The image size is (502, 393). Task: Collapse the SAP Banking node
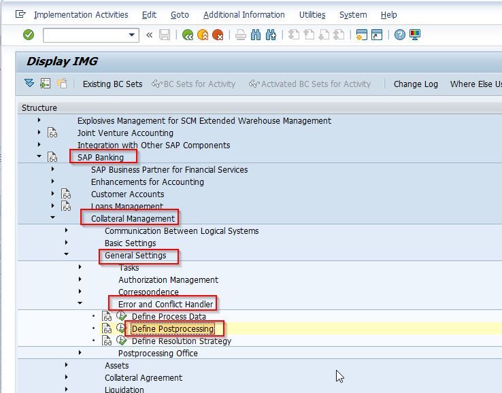(39, 156)
